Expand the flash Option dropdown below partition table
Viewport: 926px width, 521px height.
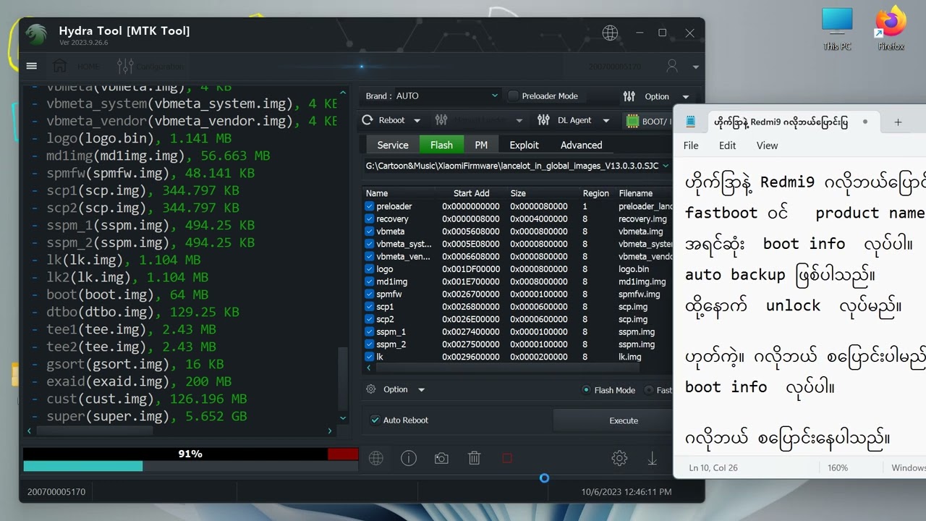(x=421, y=389)
